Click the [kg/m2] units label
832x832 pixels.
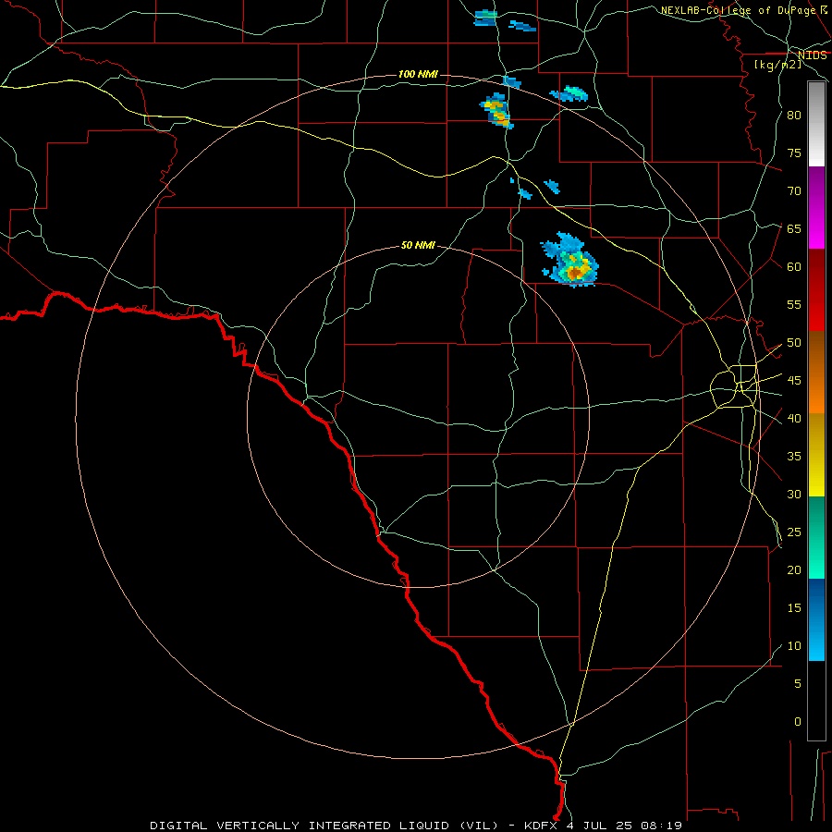(x=778, y=65)
